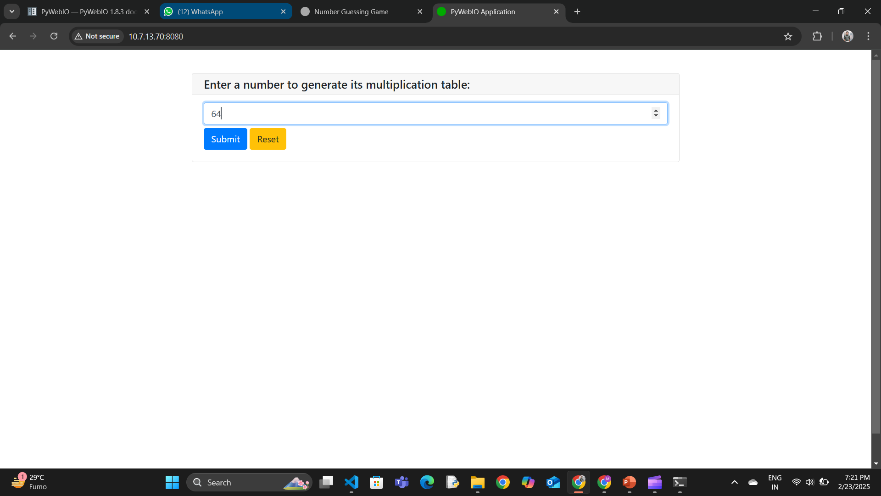The width and height of the screenshot is (881, 496).
Task: Open the purple Clipchamp app in taskbar
Action: (x=655, y=482)
